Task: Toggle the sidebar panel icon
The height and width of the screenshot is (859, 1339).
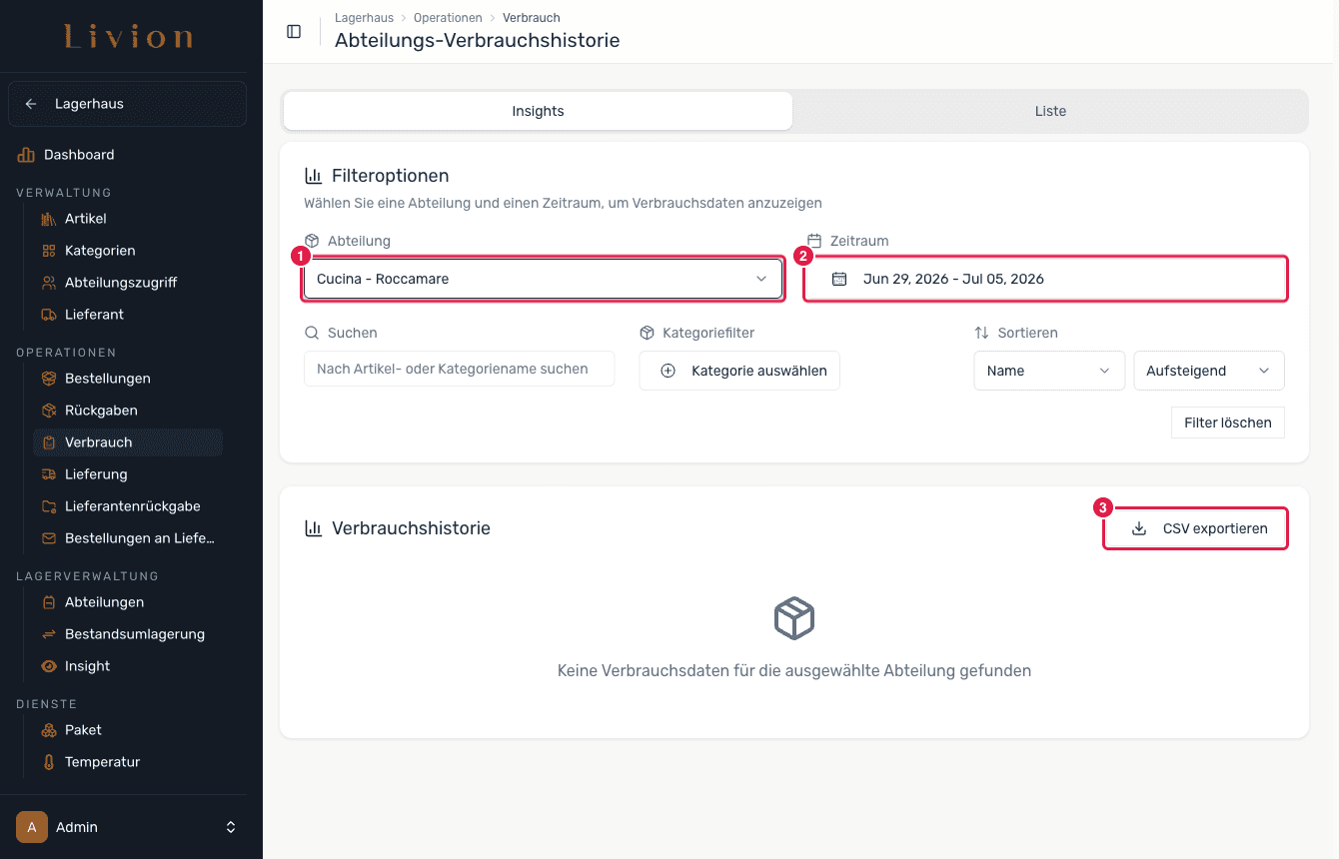Action: [x=294, y=31]
